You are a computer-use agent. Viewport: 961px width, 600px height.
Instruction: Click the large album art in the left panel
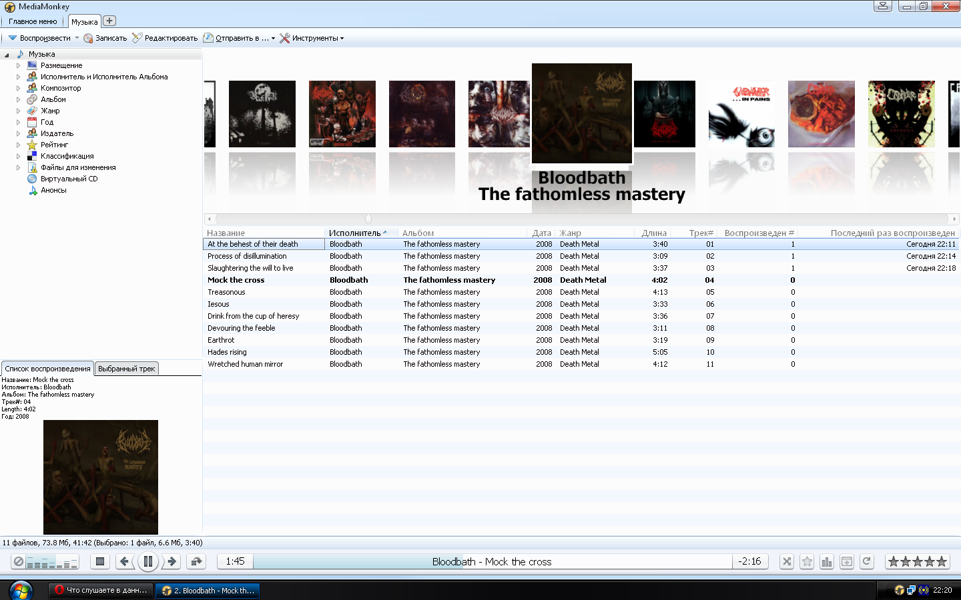click(x=101, y=477)
